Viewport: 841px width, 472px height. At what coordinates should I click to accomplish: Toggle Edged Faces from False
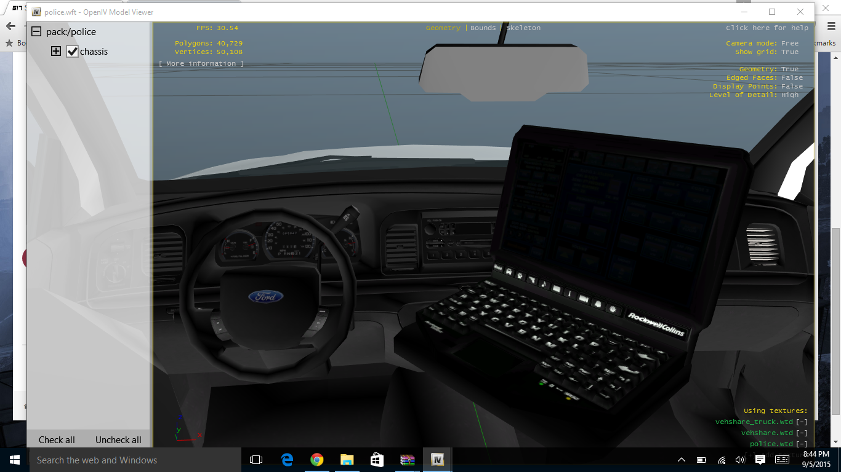[x=792, y=78]
